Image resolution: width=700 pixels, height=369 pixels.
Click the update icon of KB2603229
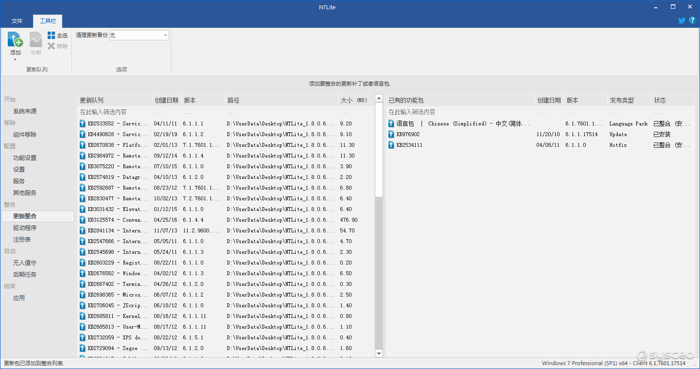point(83,263)
